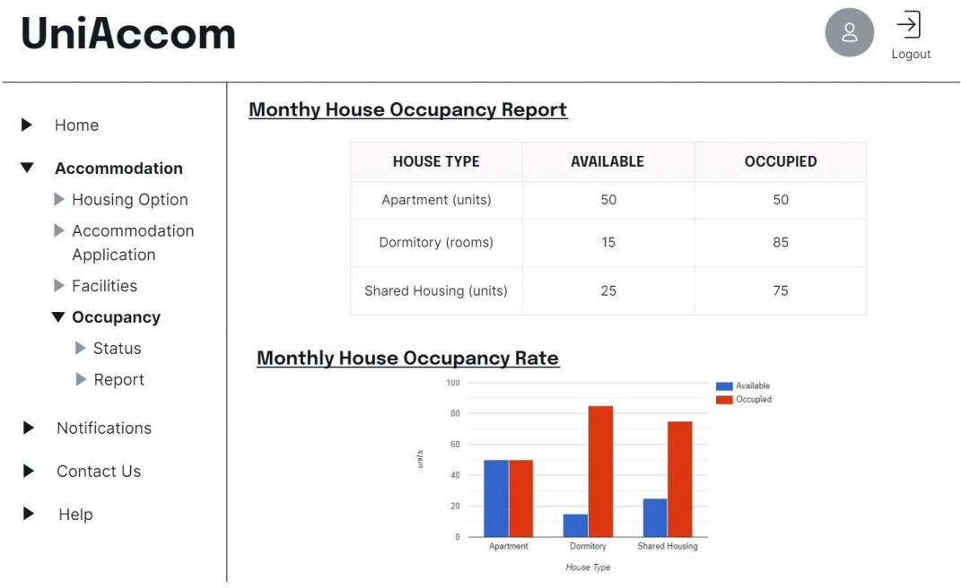
Task: Collapse the Occupancy submenu arrow
Action: point(58,317)
